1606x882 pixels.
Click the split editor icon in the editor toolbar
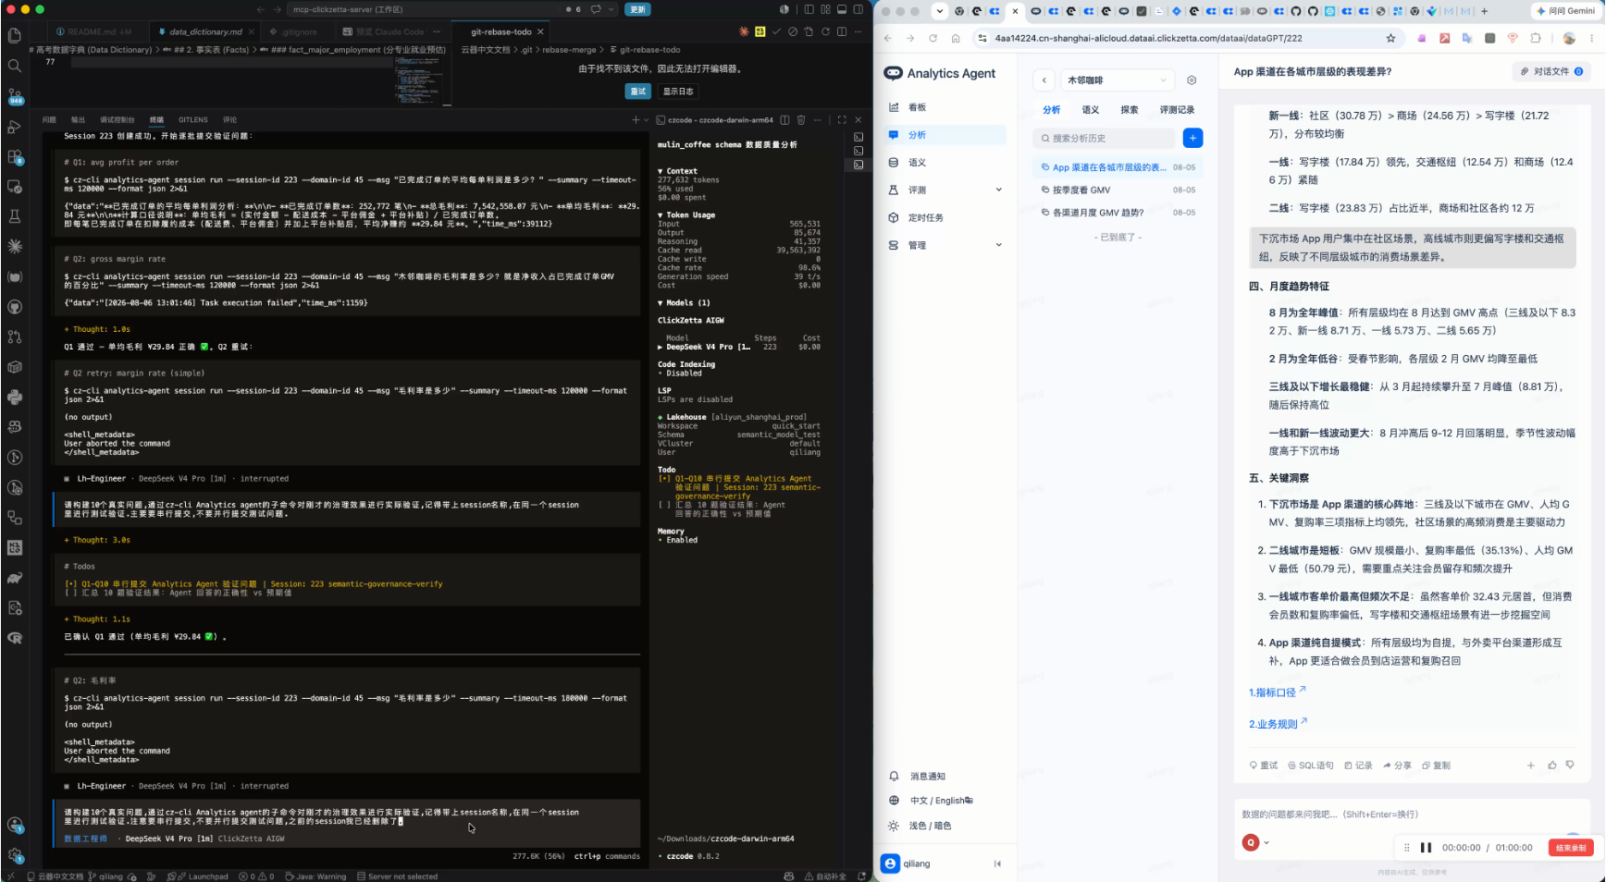coord(842,31)
